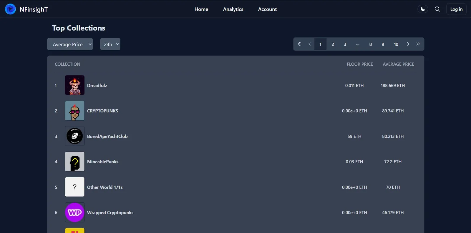Click the 89.741 ETH average price value

pyautogui.click(x=393, y=111)
